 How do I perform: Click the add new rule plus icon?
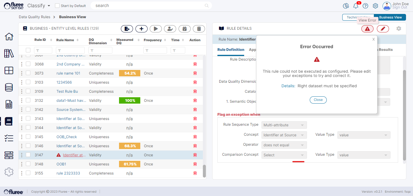click(141, 29)
